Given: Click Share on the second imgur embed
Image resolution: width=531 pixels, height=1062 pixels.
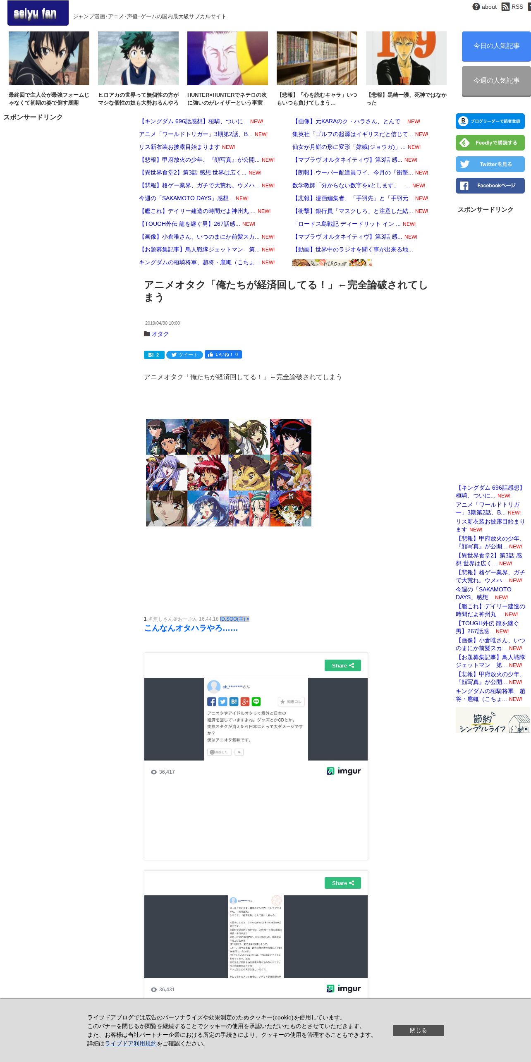Looking at the screenshot, I should 342,883.
